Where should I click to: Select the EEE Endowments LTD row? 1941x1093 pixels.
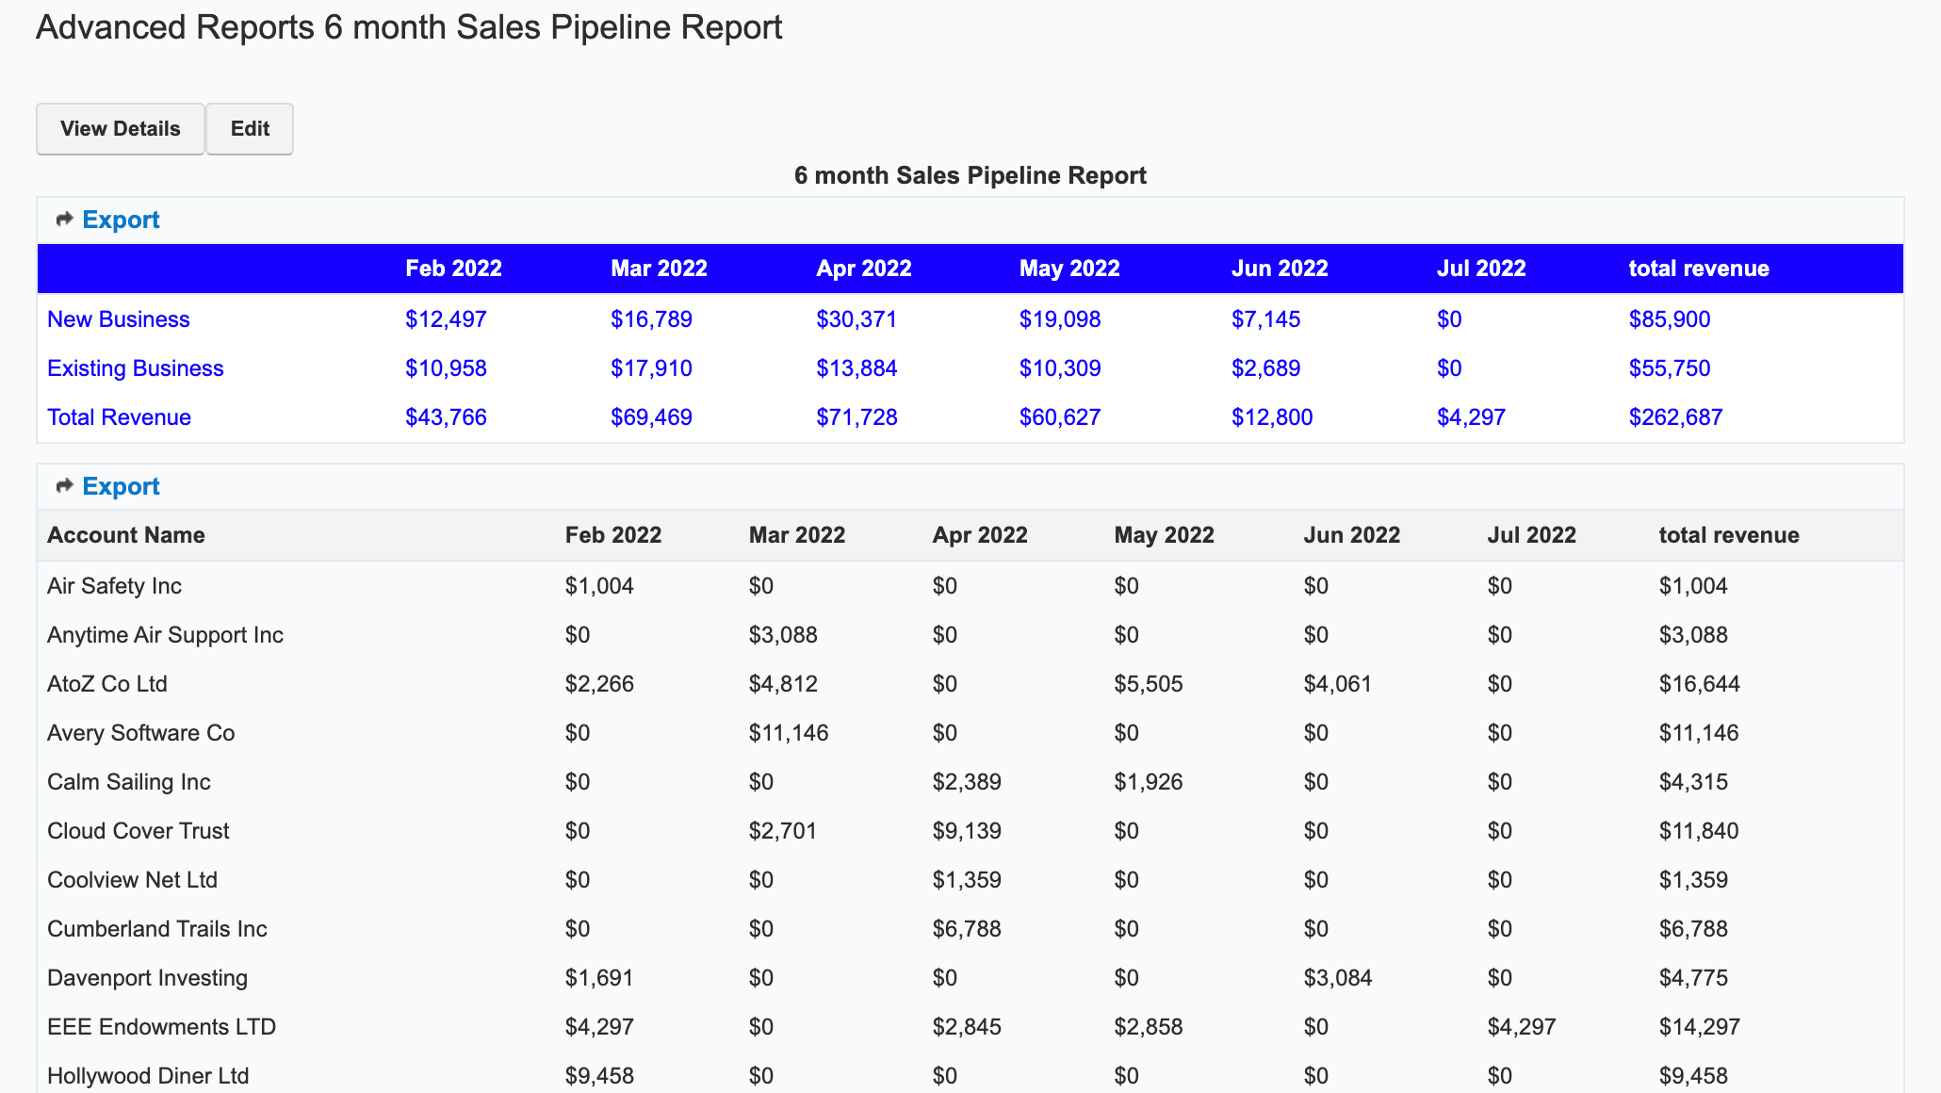[x=161, y=1027]
